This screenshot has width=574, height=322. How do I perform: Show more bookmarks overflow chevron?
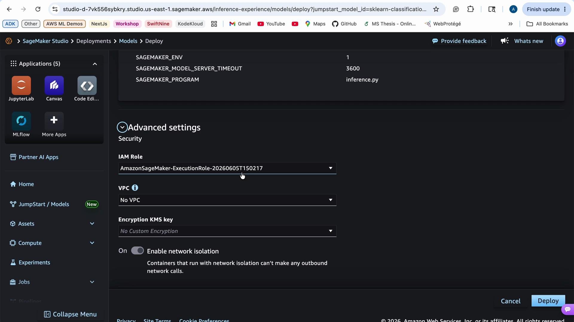click(x=511, y=24)
